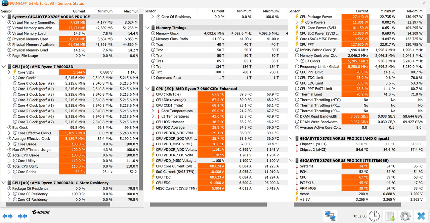Viewport: 430px width, 223px height.
Task: Click lightning icon beside CPU PPT
Action: click(297, 44)
